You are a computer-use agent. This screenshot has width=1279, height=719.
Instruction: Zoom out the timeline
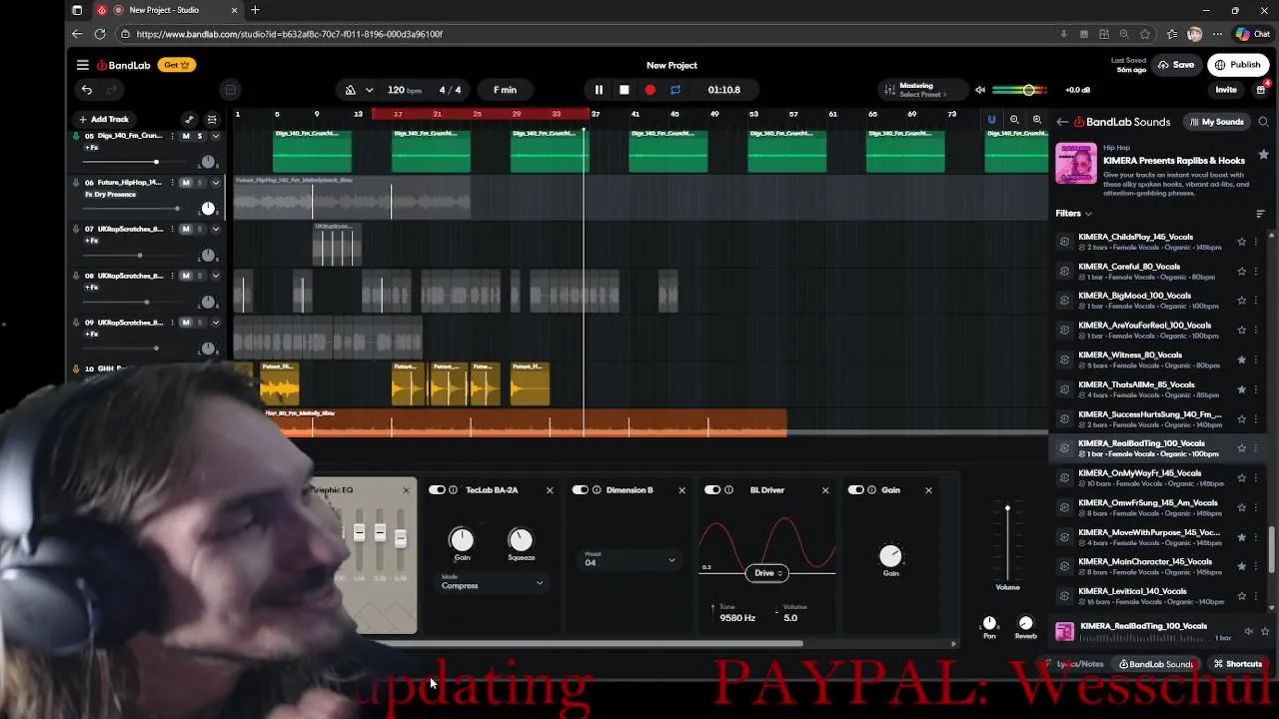pyautogui.click(x=1014, y=120)
